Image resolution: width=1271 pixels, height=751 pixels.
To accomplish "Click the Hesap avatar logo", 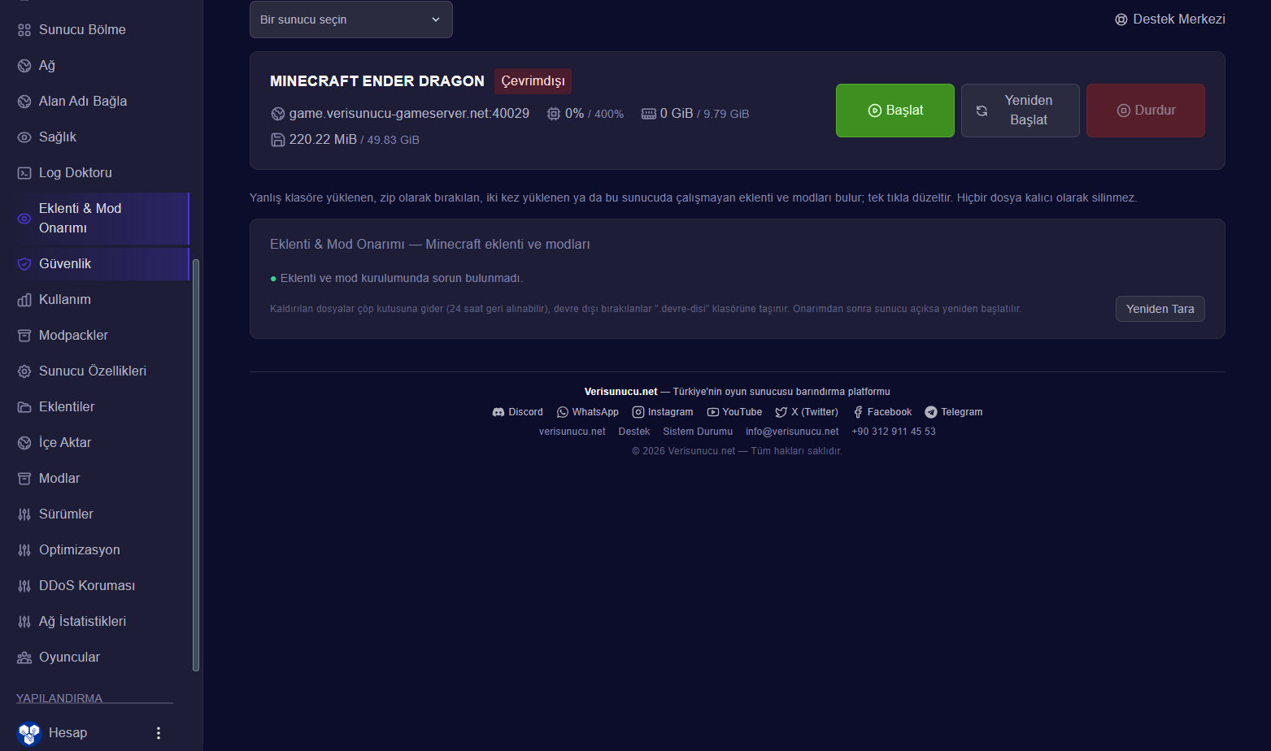I will [x=29, y=733].
